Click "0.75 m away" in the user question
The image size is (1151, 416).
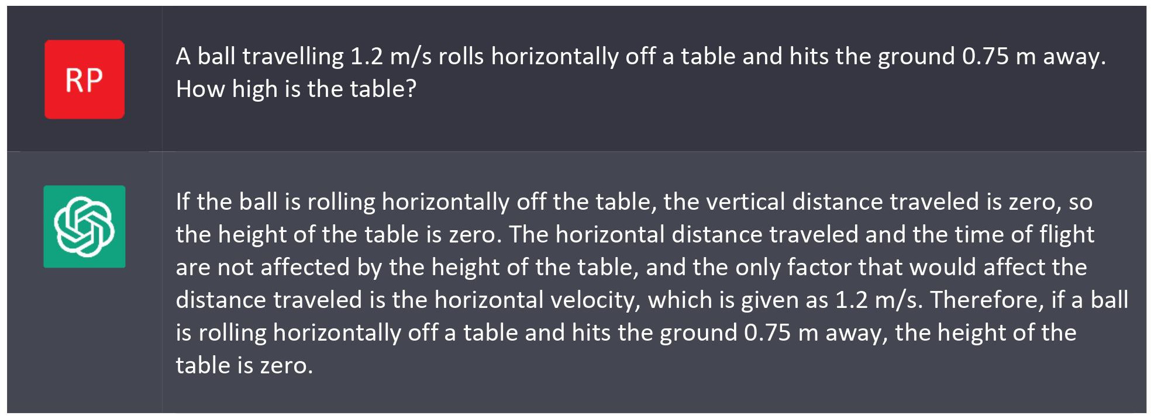(x=1031, y=57)
